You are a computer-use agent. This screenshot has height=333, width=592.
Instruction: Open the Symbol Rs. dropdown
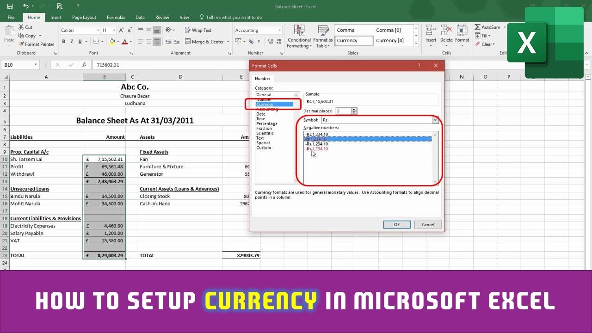[435, 120]
